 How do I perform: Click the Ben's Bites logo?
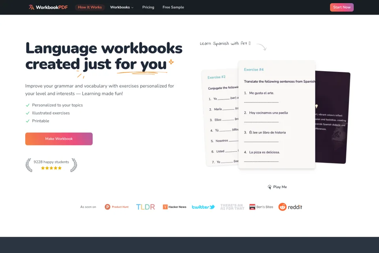[261, 207]
